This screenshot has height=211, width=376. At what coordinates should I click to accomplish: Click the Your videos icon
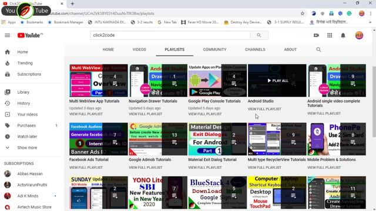8,114
